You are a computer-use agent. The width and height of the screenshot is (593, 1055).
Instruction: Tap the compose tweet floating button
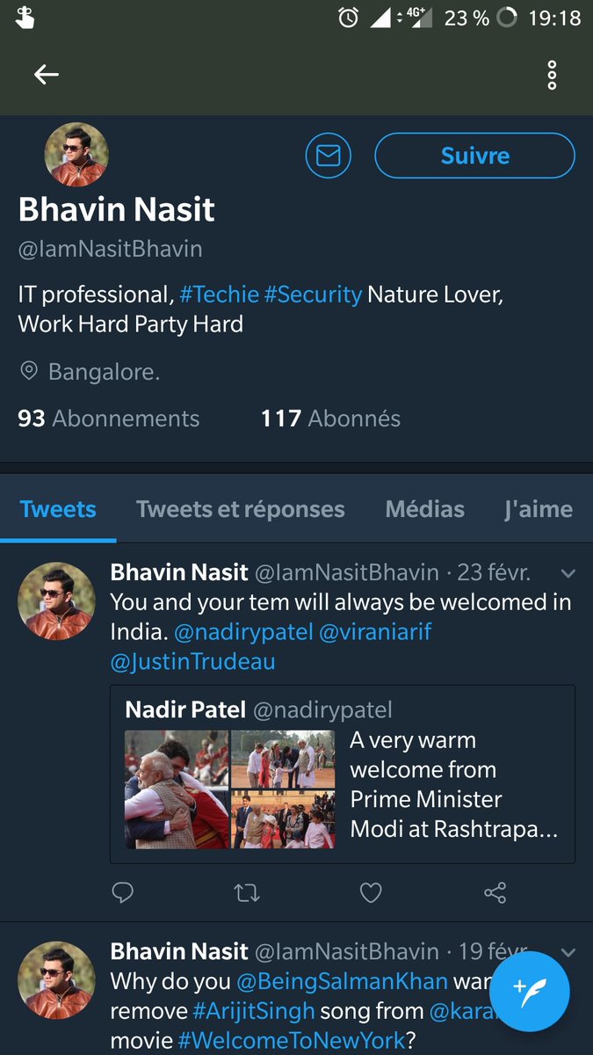point(530,991)
